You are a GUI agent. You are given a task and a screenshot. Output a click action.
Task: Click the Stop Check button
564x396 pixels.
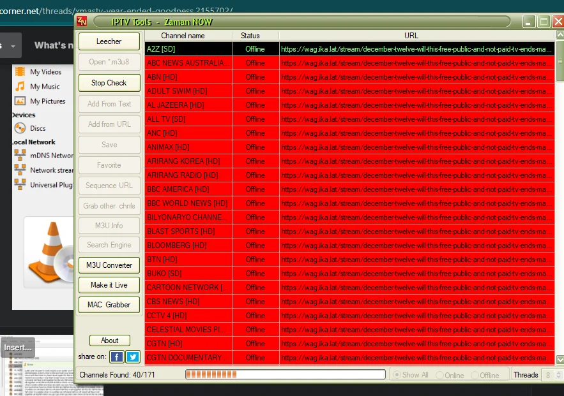(109, 82)
